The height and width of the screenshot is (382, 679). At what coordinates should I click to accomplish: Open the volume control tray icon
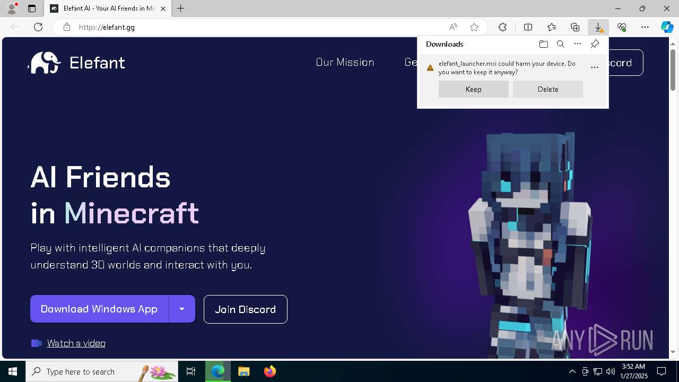(611, 371)
